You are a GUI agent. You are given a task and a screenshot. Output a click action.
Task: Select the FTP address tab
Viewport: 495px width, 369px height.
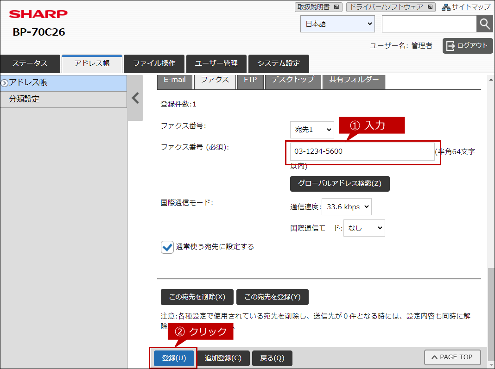tap(250, 81)
